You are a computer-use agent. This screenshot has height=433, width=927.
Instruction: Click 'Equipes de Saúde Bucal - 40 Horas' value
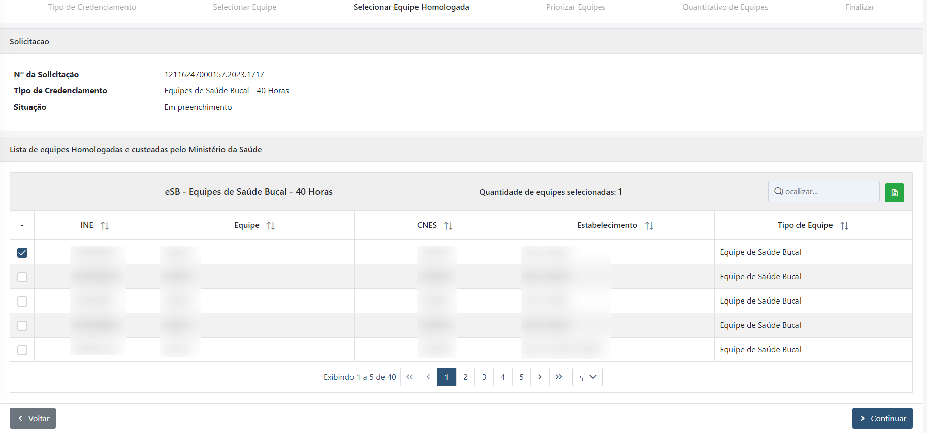pyautogui.click(x=227, y=90)
